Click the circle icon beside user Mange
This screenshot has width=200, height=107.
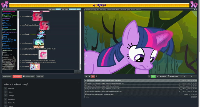[2, 36]
